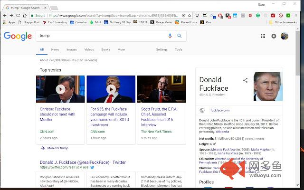Screen dimensions: 304x190
Task: Reload the page with the refresh icon
Action: tap(18, 15)
